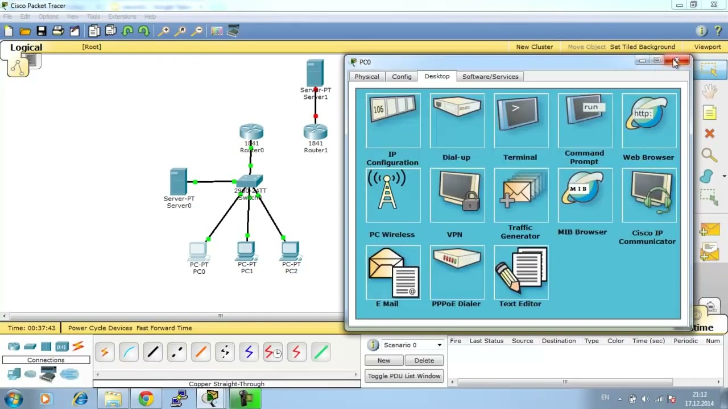Viewport: 728px width, 409px height.
Task: Select the Delete tool red X
Action: [x=709, y=133]
